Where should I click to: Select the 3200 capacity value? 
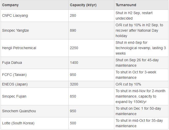(74, 84)
